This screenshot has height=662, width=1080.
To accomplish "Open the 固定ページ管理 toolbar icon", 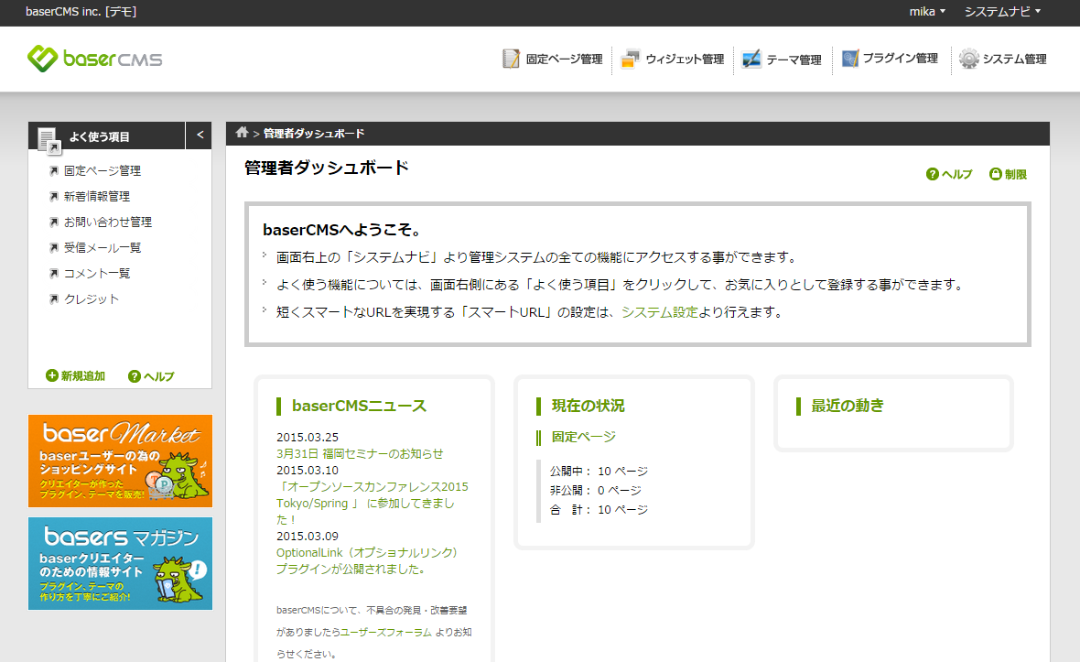I will coord(512,59).
